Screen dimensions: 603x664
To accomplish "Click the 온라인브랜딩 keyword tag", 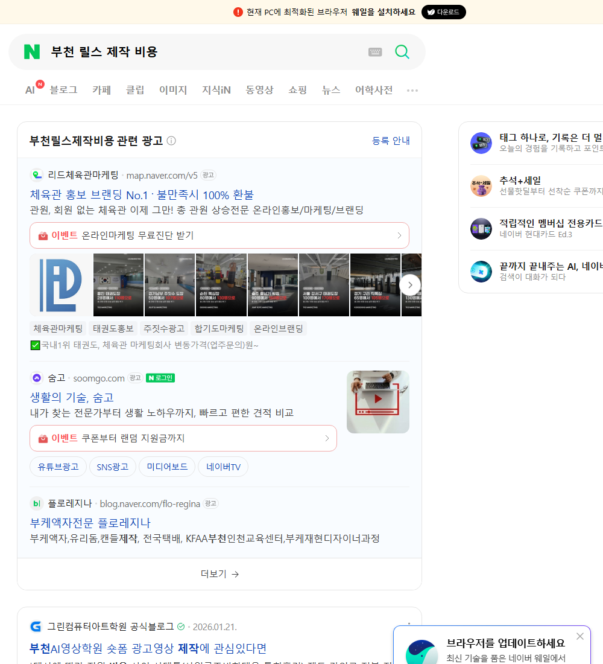I will coord(278,328).
